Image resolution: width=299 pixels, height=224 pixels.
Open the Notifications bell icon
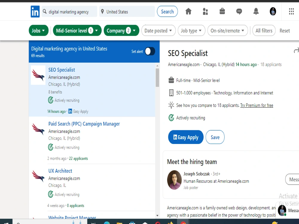click(x=256, y=11)
